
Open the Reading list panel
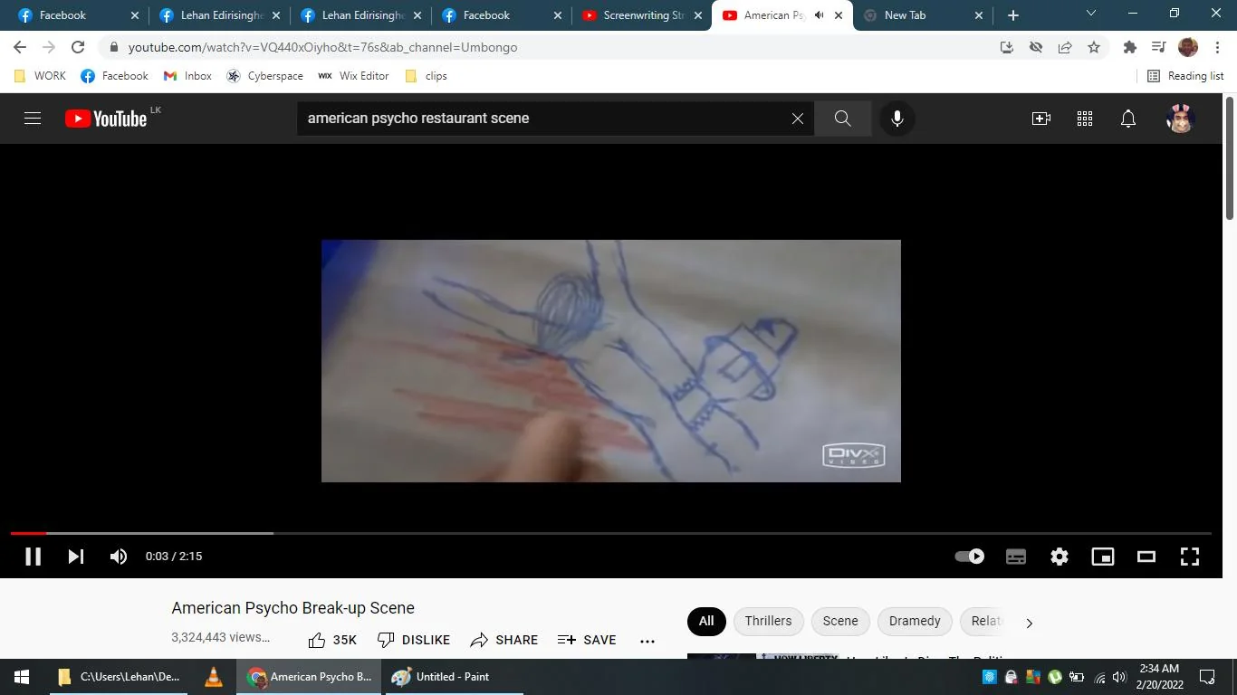[1185, 76]
